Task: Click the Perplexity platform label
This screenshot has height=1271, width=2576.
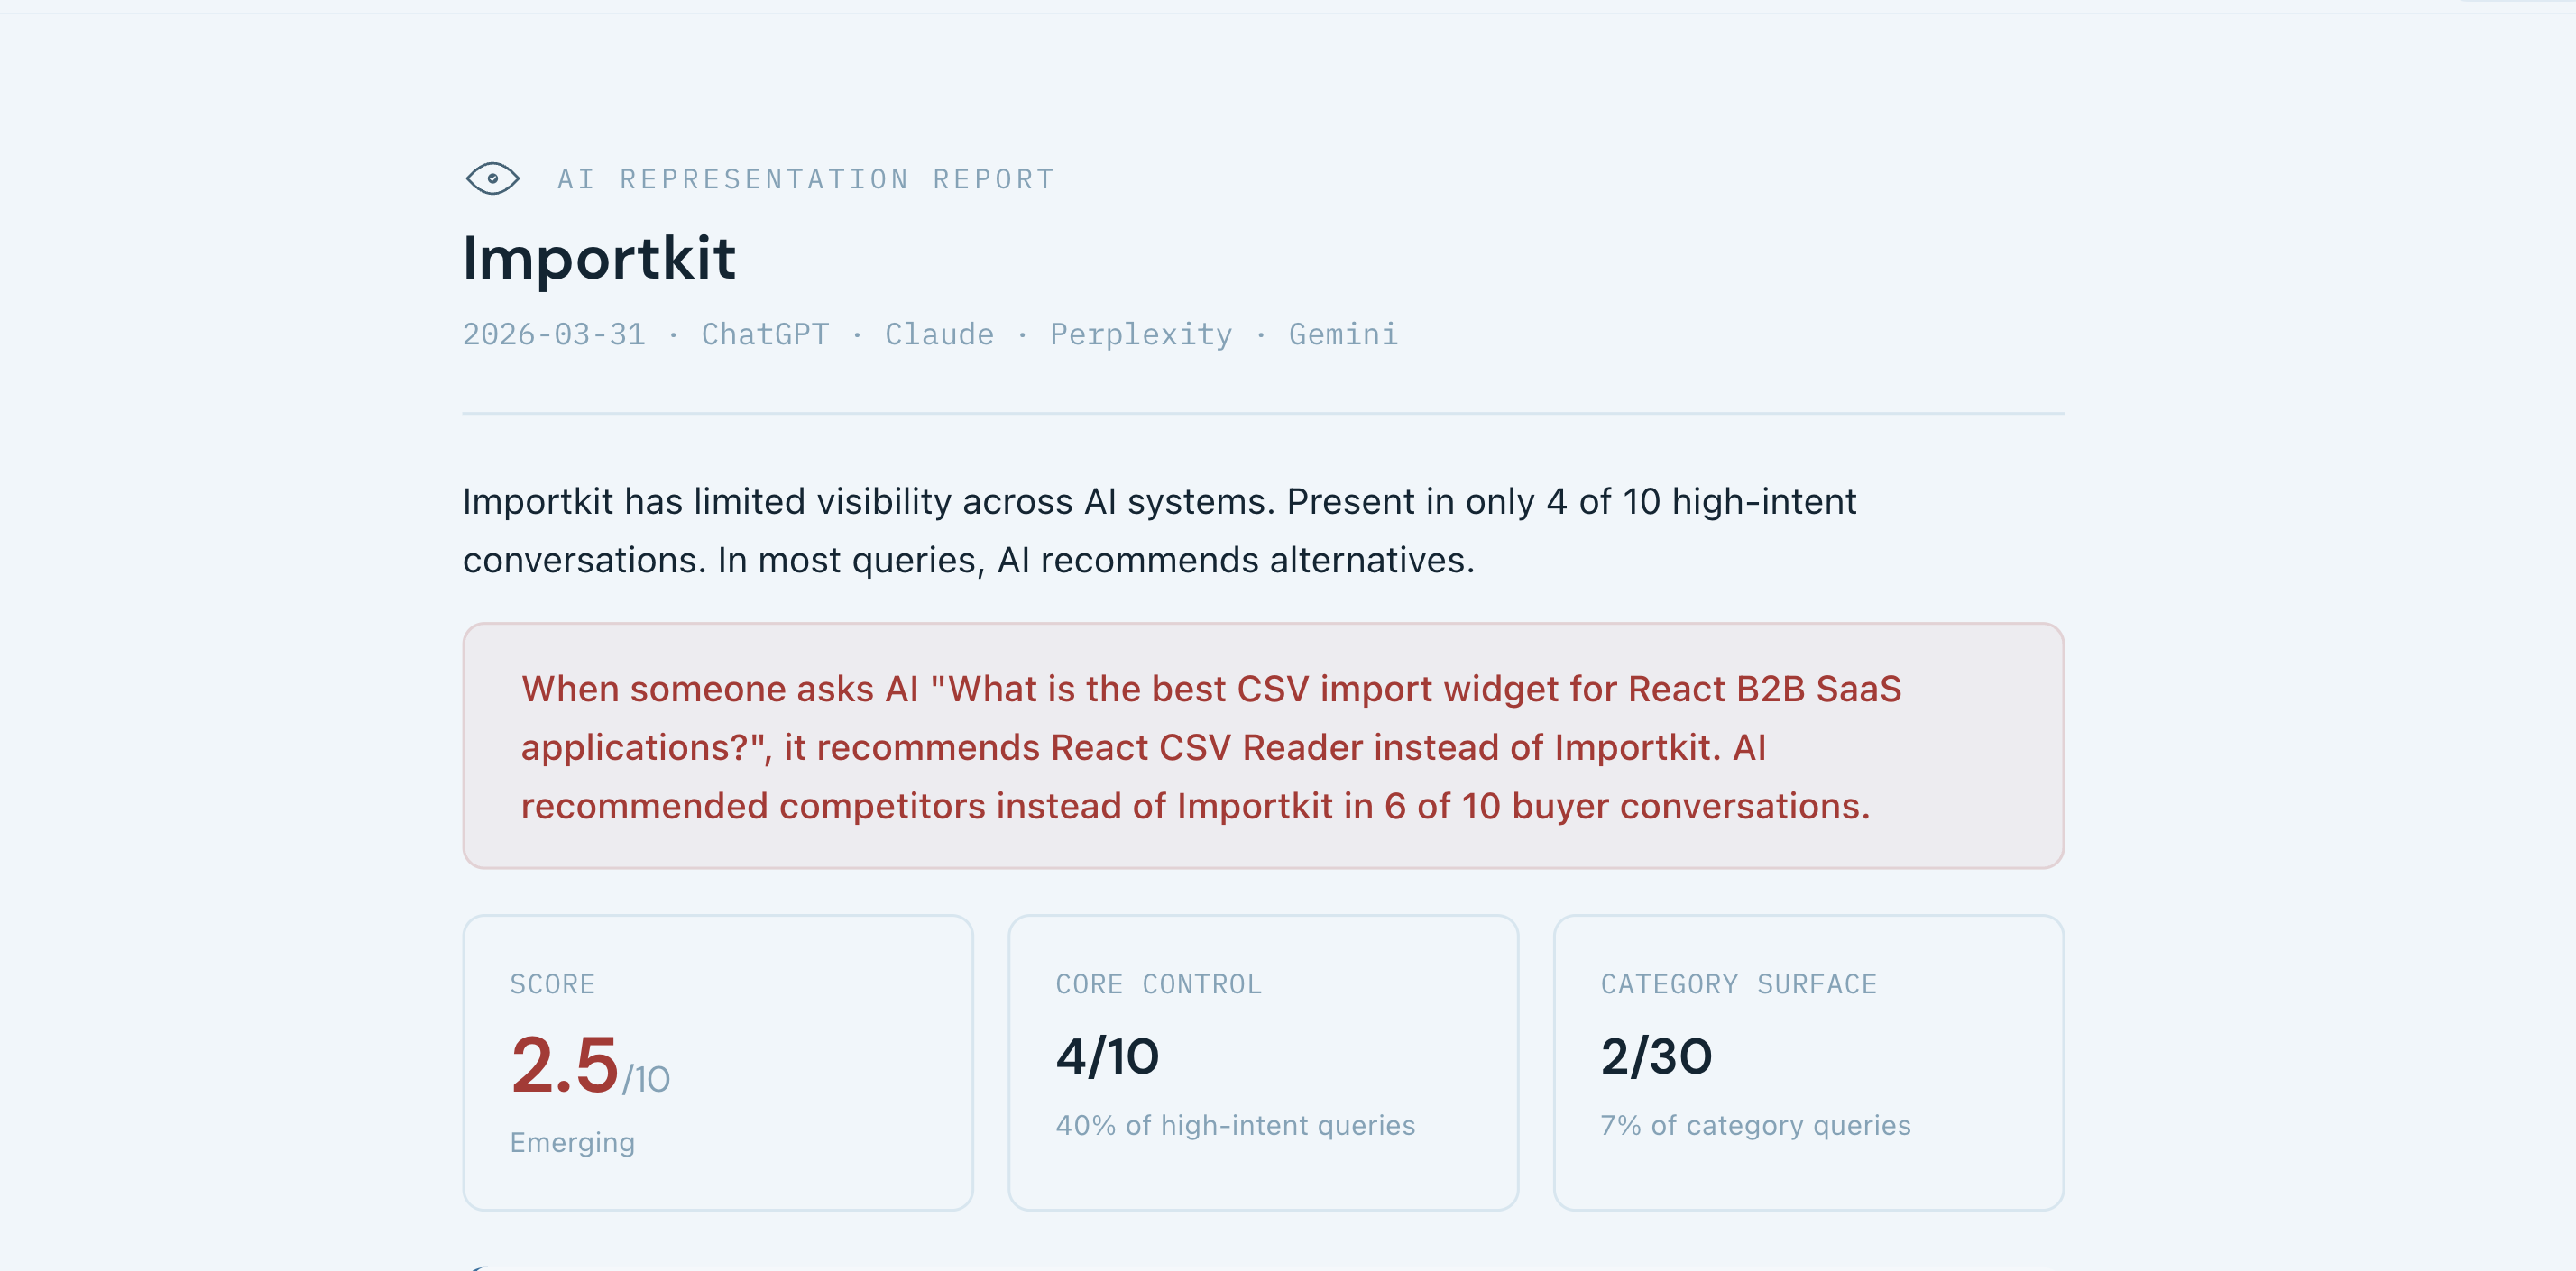Action: 1140,334
